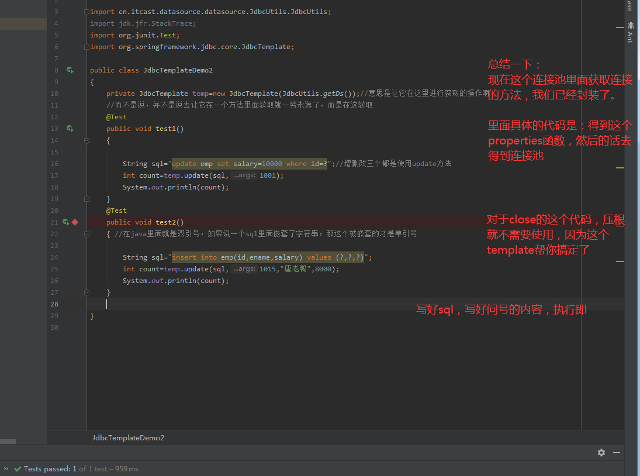Viewport: 640px width, 476px height.
Task: Click the @Test annotation above test1
Action: [116, 117]
